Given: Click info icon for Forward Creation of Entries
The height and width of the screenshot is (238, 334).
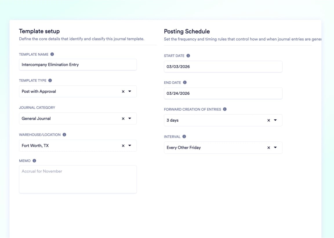Looking at the screenshot, I should 225,109.
